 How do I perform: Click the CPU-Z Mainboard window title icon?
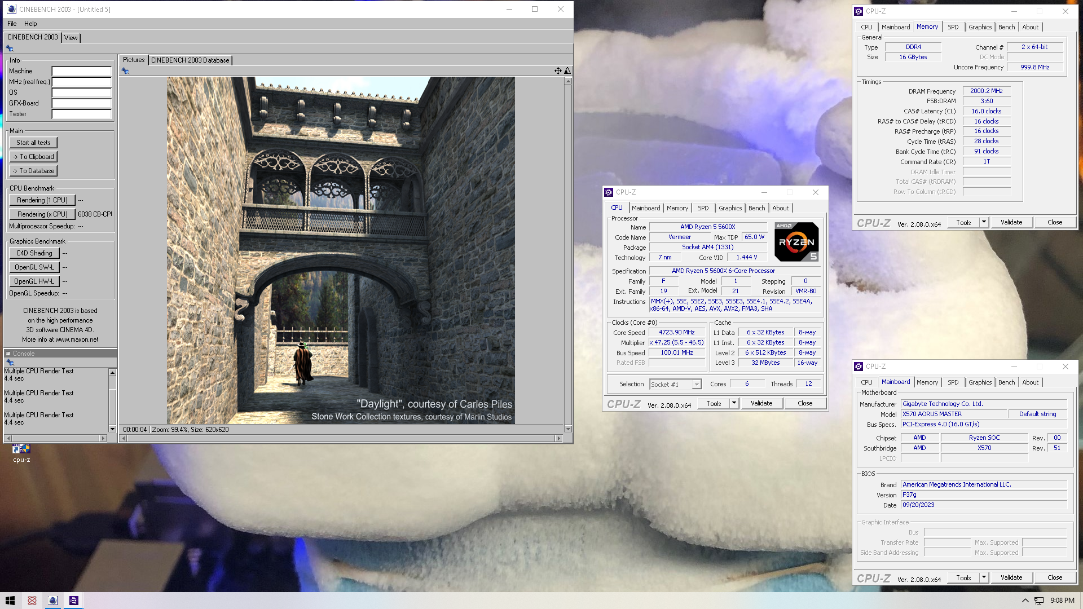pos(859,366)
